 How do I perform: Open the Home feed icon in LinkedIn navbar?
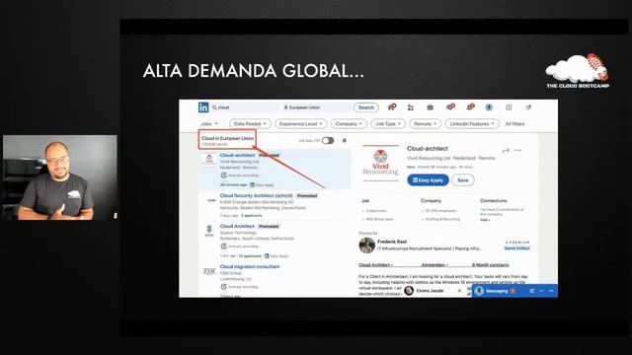(x=391, y=107)
